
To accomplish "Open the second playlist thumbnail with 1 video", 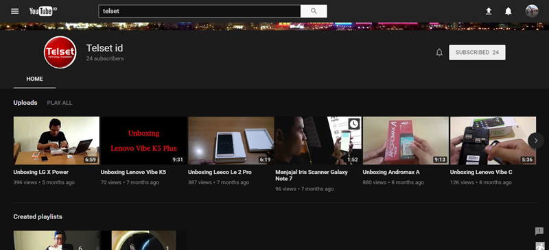I will (x=143, y=240).
